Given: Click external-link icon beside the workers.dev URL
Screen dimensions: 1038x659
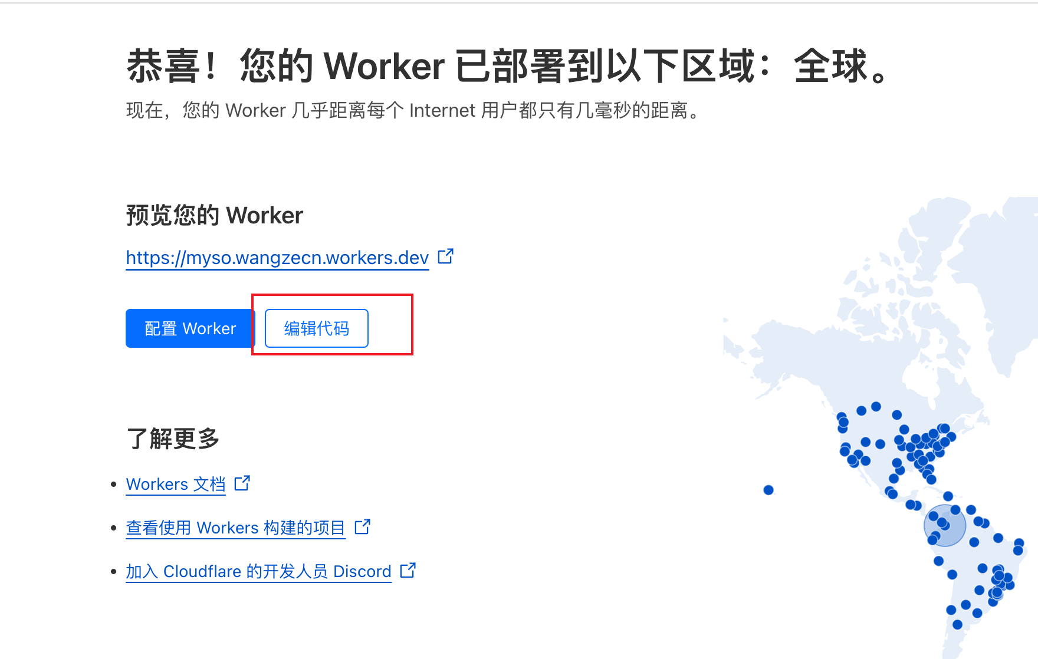Looking at the screenshot, I should (x=445, y=256).
